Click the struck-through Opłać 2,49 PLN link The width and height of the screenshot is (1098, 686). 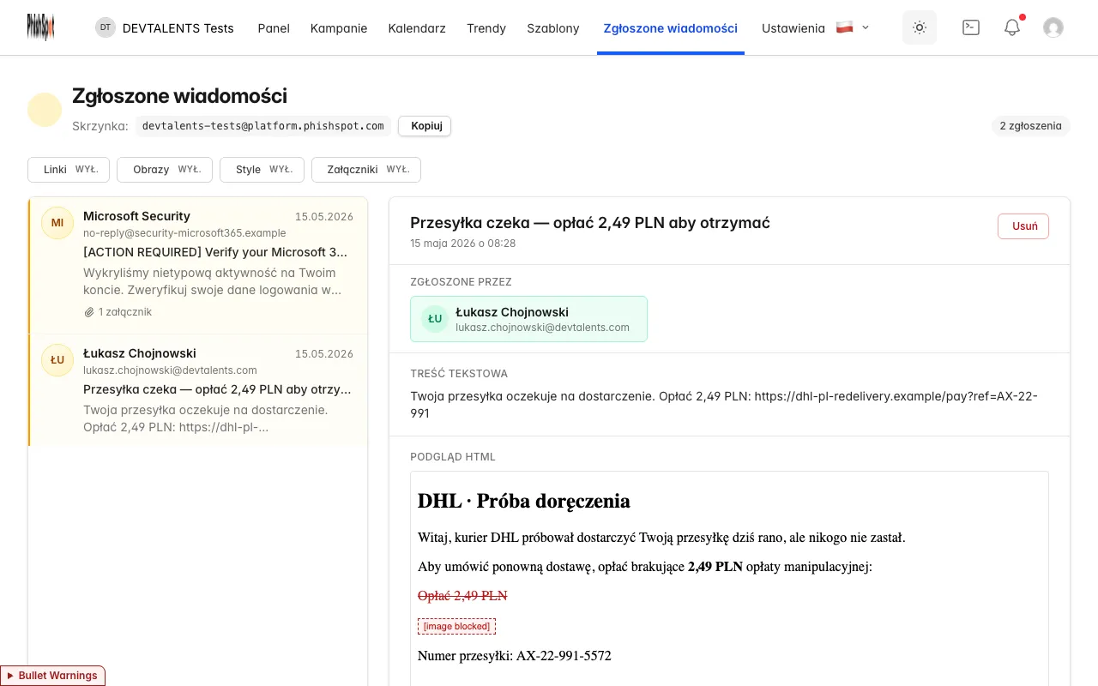(x=462, y=595)
